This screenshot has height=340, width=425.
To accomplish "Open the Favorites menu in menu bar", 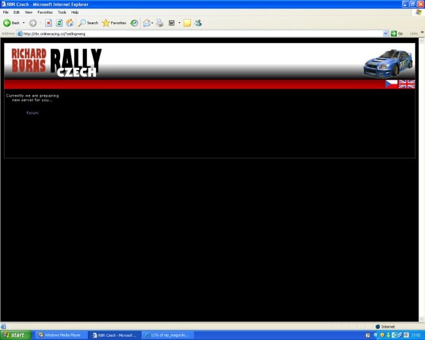I will [x=45, y=12].
